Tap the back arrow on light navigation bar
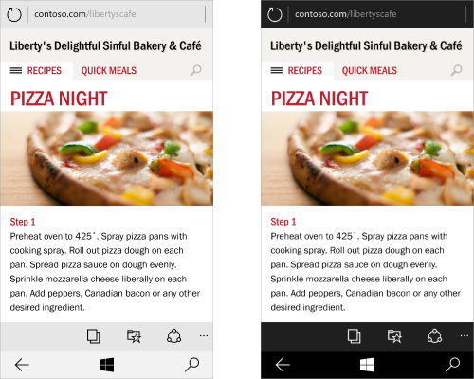Screen dimensions: 474x379 (x=22, y=365)
